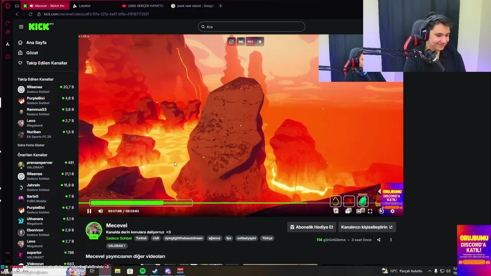This screenshot has height=276, width=491.
Task: Click the green gem item icon in video
Action: coord(362,201)
